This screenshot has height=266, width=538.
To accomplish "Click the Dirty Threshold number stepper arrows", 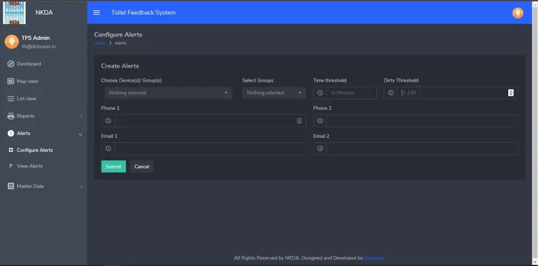I will coord(511,93).
